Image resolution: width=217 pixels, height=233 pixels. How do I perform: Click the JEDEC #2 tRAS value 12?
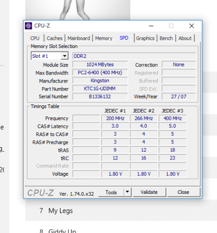pos(144,150)
